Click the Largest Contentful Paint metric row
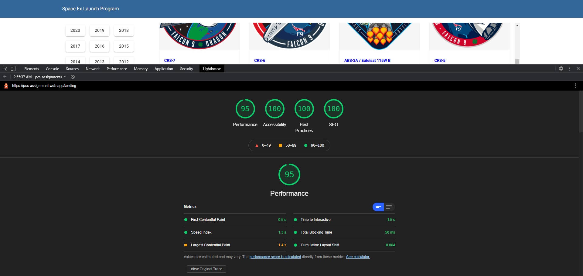Screen dimensions: 583x276 [235, 245]
